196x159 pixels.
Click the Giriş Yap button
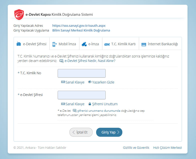pyautogui.click(x=109, y=132)
